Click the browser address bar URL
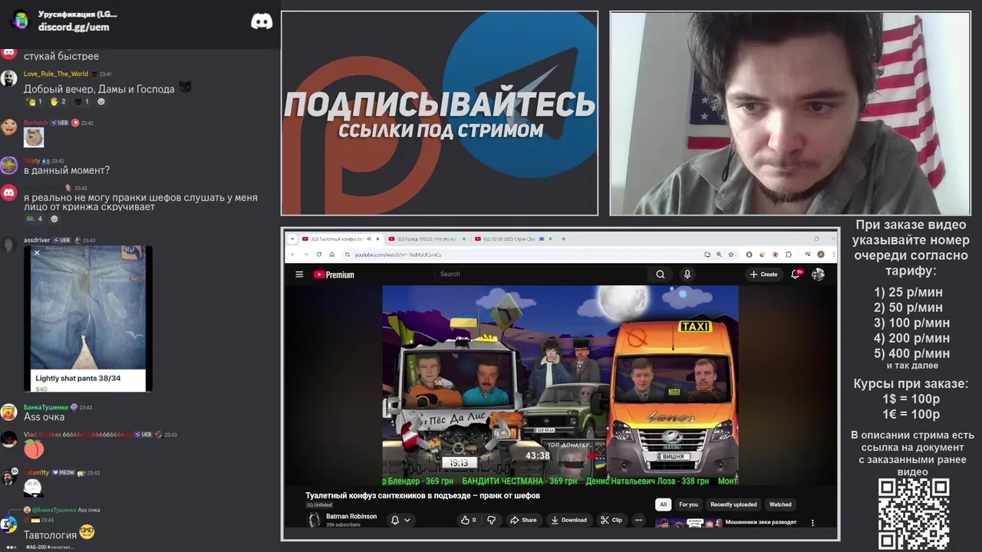This screenshot has height=552, width=982. [x=397, y=255]
